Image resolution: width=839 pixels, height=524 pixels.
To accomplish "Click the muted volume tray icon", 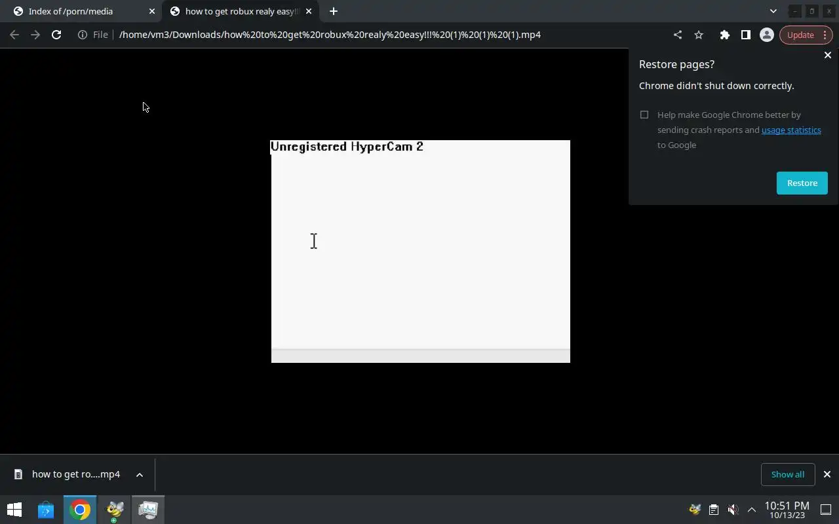I will coord(733,510).
